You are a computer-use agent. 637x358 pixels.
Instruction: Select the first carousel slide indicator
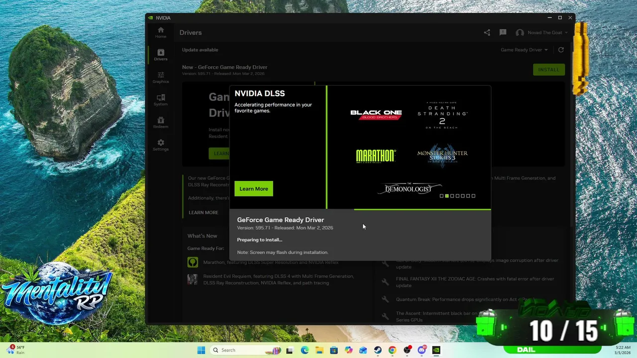pos(441,196)
